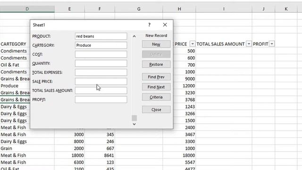Screen dimensions: 302x170
Task: Click the Restore button
Action: [156, 64]
